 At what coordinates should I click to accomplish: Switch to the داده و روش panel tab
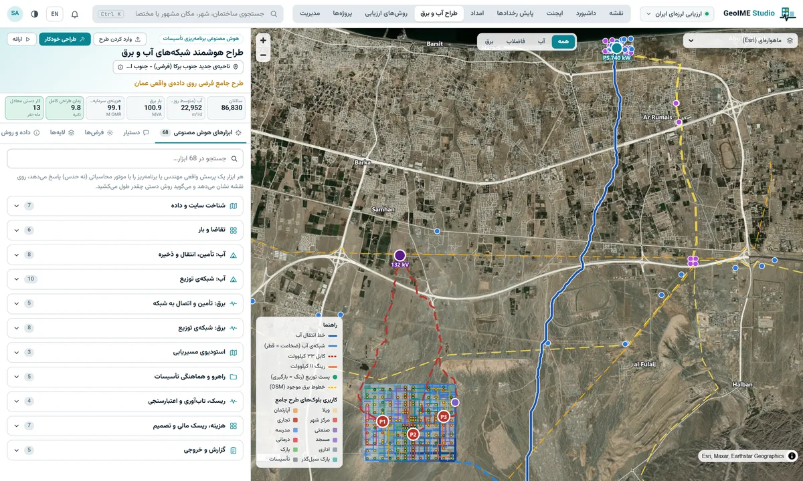click(21, 132)
